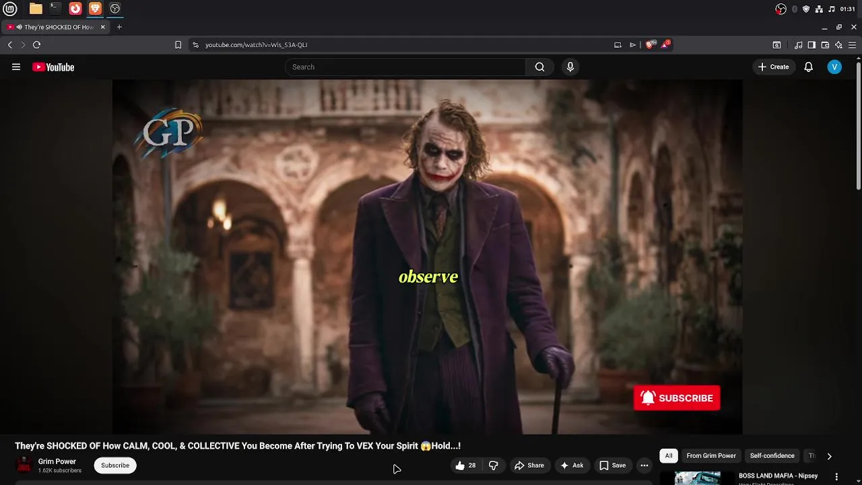Image resolution: width=862 pixels, height=485 pixels.
Task: Open the Create button
Action: click(x=773, y=67)
